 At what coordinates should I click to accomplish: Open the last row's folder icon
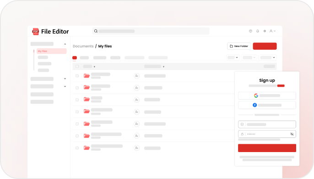click(x=87, y=148)
